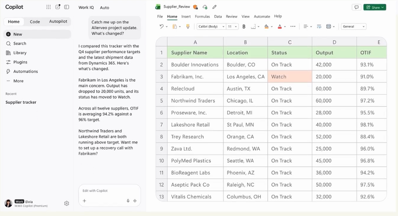
Task: Select the Copilot Home tab
Action: click(14, 22)
